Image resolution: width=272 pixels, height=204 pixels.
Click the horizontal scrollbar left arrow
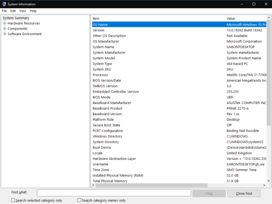93,185
